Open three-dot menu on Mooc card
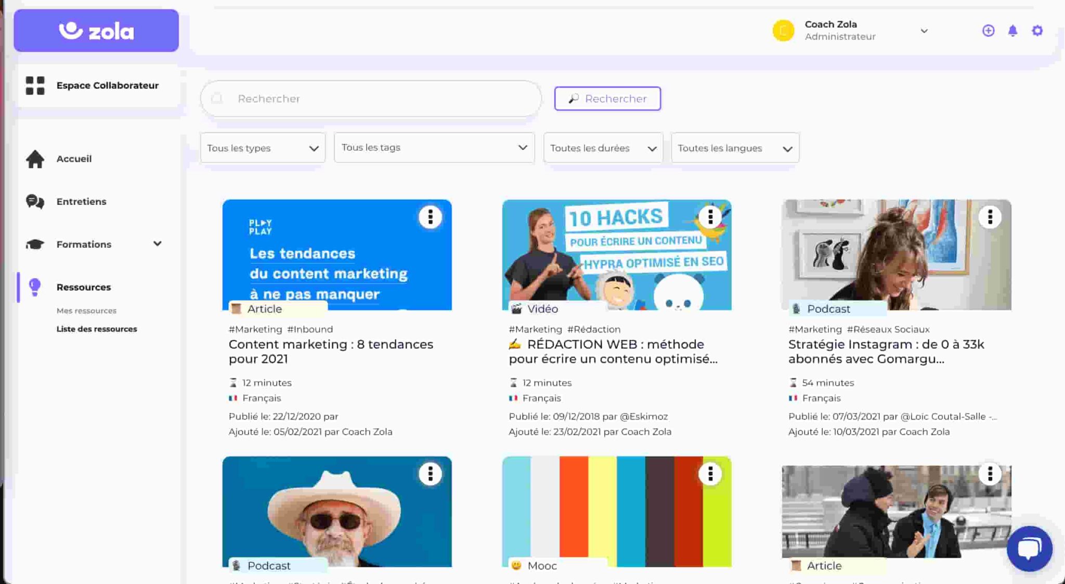The width and height of the screenshot is (1065, 584). [x=710, y=474]
